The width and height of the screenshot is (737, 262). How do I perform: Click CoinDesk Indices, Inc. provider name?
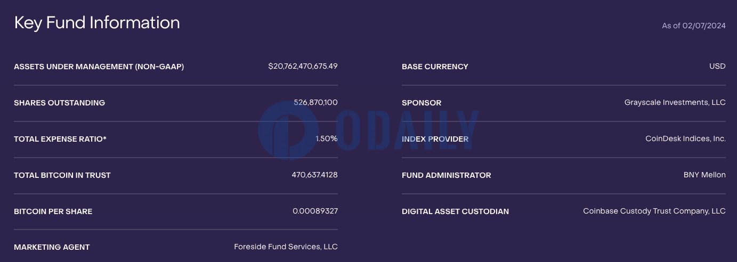pyautogui.click(x=685, y=139)
